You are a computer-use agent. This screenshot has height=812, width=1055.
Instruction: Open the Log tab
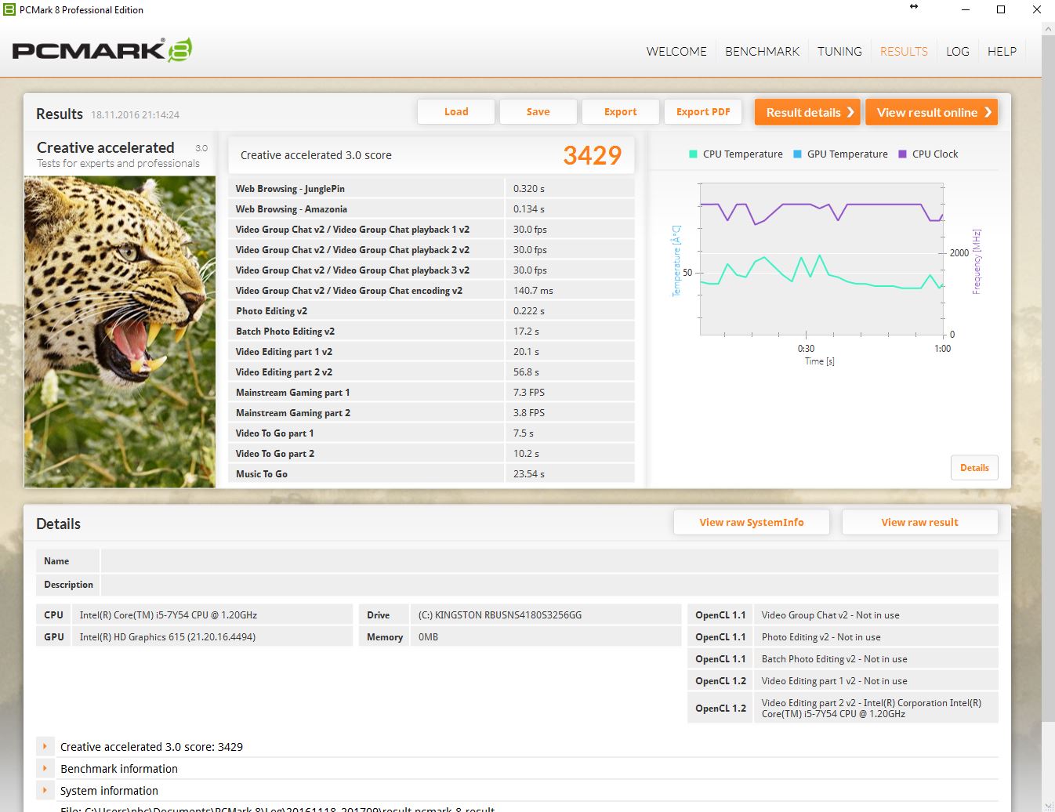(957, 52)
